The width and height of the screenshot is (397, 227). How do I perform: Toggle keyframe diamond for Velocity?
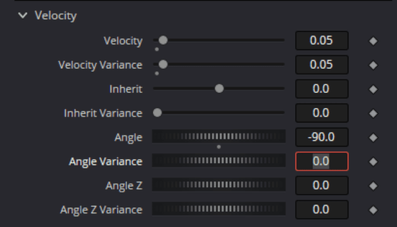[x=373, y=41]
